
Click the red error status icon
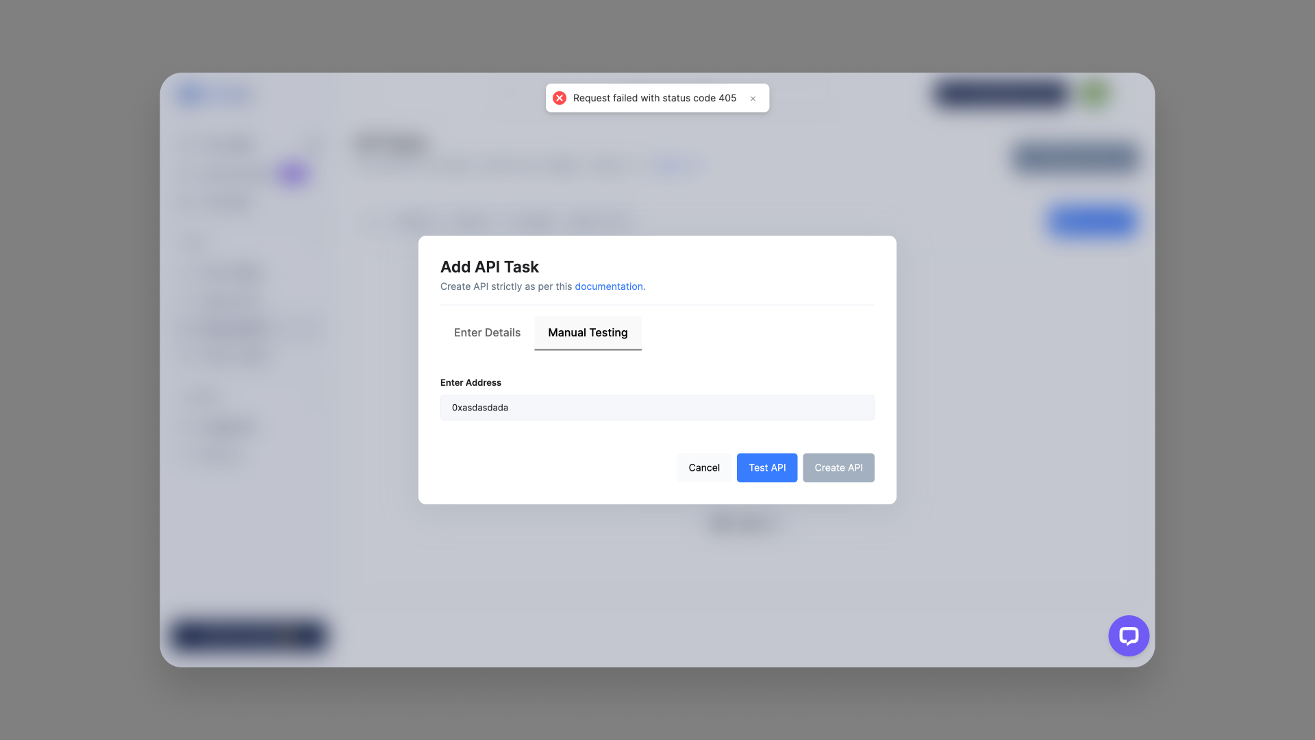coord(560,97)
